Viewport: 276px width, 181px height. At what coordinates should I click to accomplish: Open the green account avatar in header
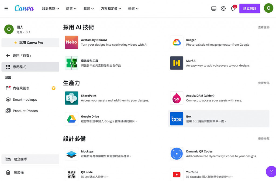click(268, 8)
